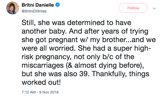Image resolution: width=166 pixels, height=97 pixels.
Task: Click the word 'worried' in the tweet
Action: [62, 48]
